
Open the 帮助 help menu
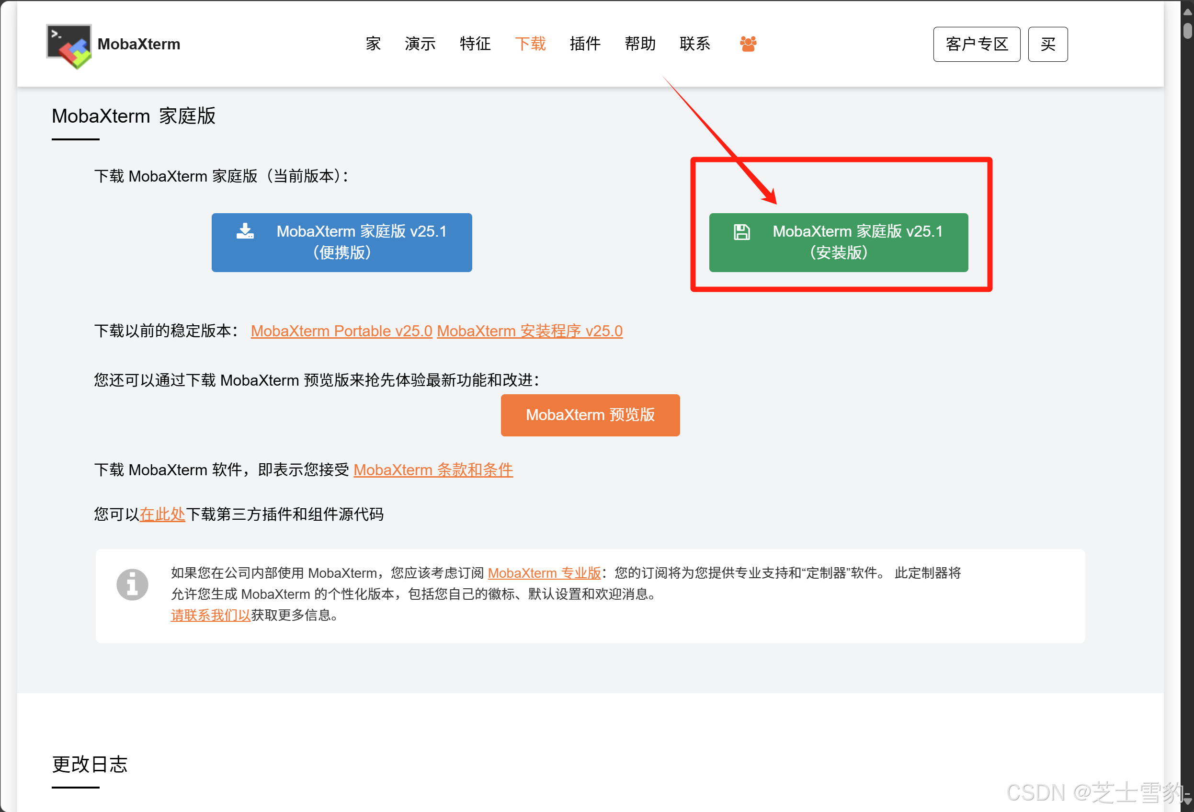pos(640,44)
